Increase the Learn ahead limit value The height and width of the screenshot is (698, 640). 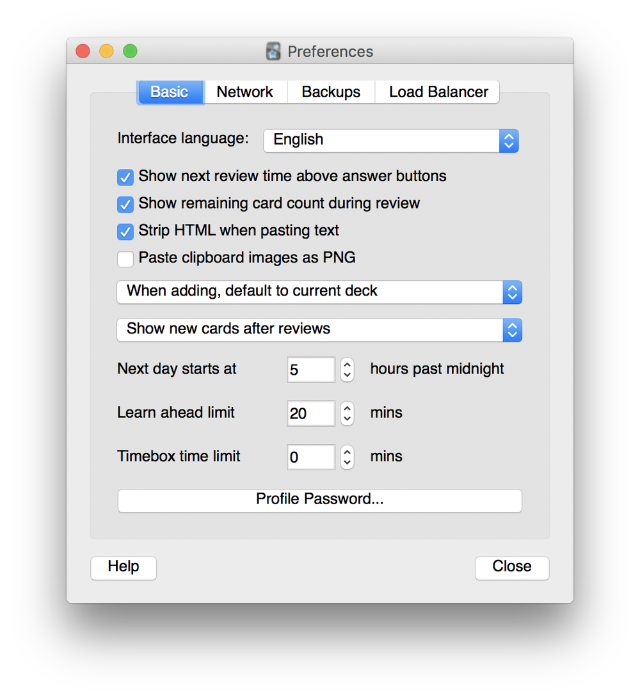tap(348, 408)
